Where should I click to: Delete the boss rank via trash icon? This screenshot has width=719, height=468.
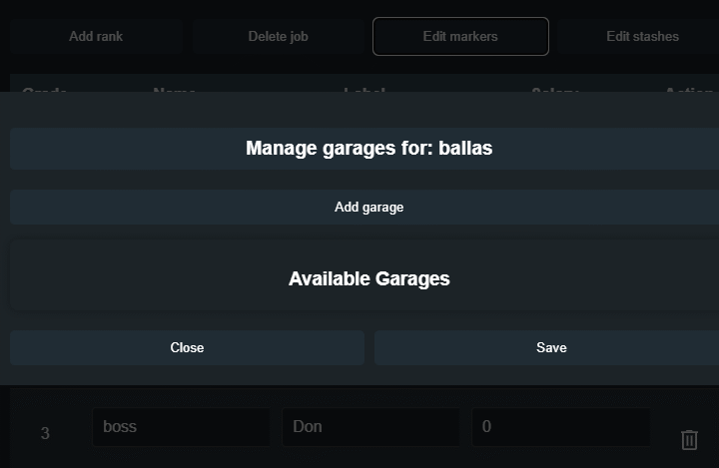[x=689, y=440]
